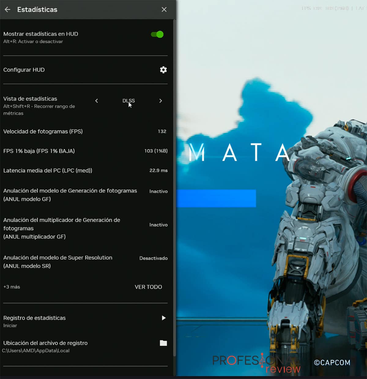The image size is (367, 379).
Task: Close the Estadísticas panel
Action: 164,9
